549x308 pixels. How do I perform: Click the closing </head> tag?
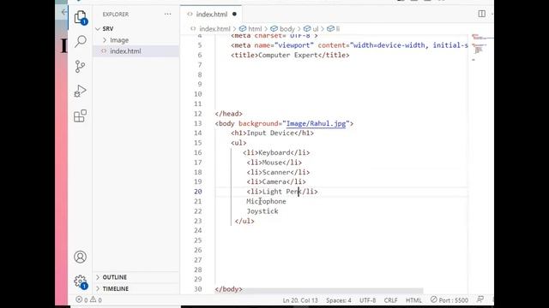[229, 114]
